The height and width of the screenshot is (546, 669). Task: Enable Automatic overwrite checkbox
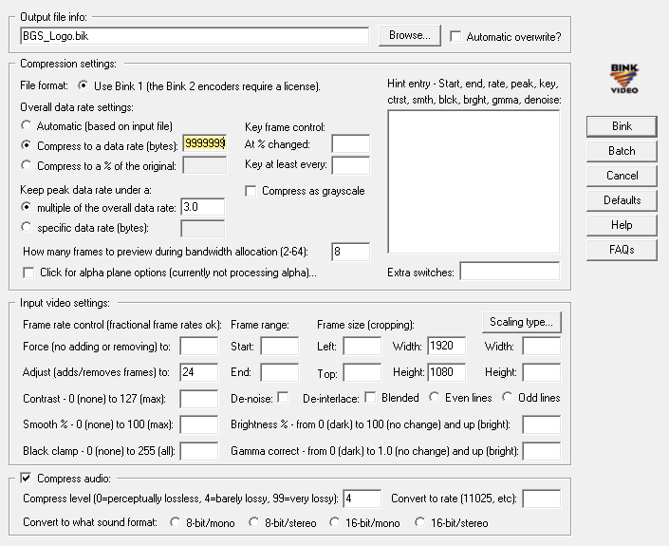(x=455, y=36)
